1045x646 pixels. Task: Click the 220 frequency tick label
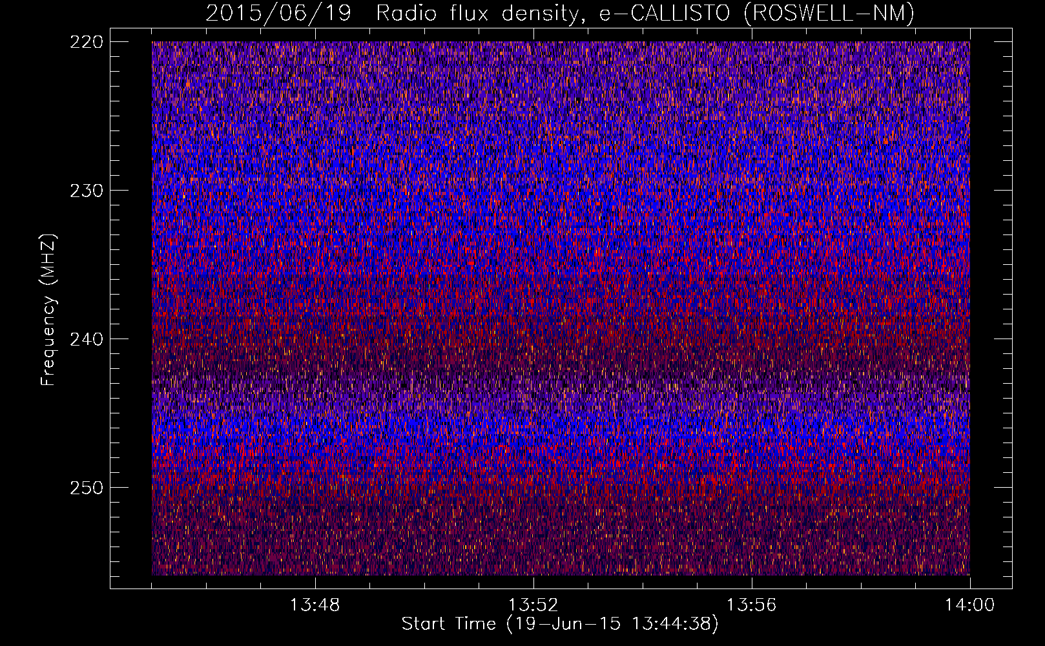86,42
